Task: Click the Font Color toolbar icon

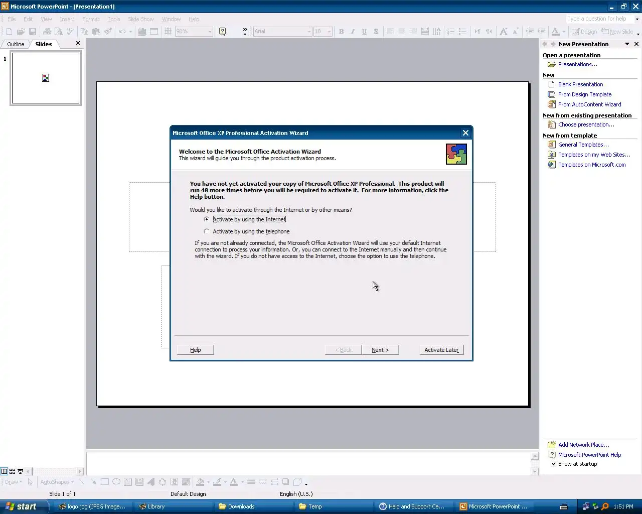Action: tap(555, 32)
